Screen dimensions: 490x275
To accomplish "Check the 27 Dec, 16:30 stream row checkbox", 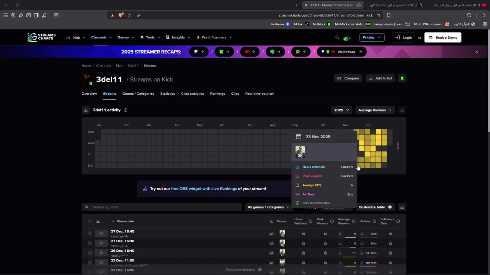I will pyautogui.click(x=90, y=243).
